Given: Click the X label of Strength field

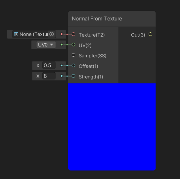Looking at the screenshot, I should pos(38,76).
